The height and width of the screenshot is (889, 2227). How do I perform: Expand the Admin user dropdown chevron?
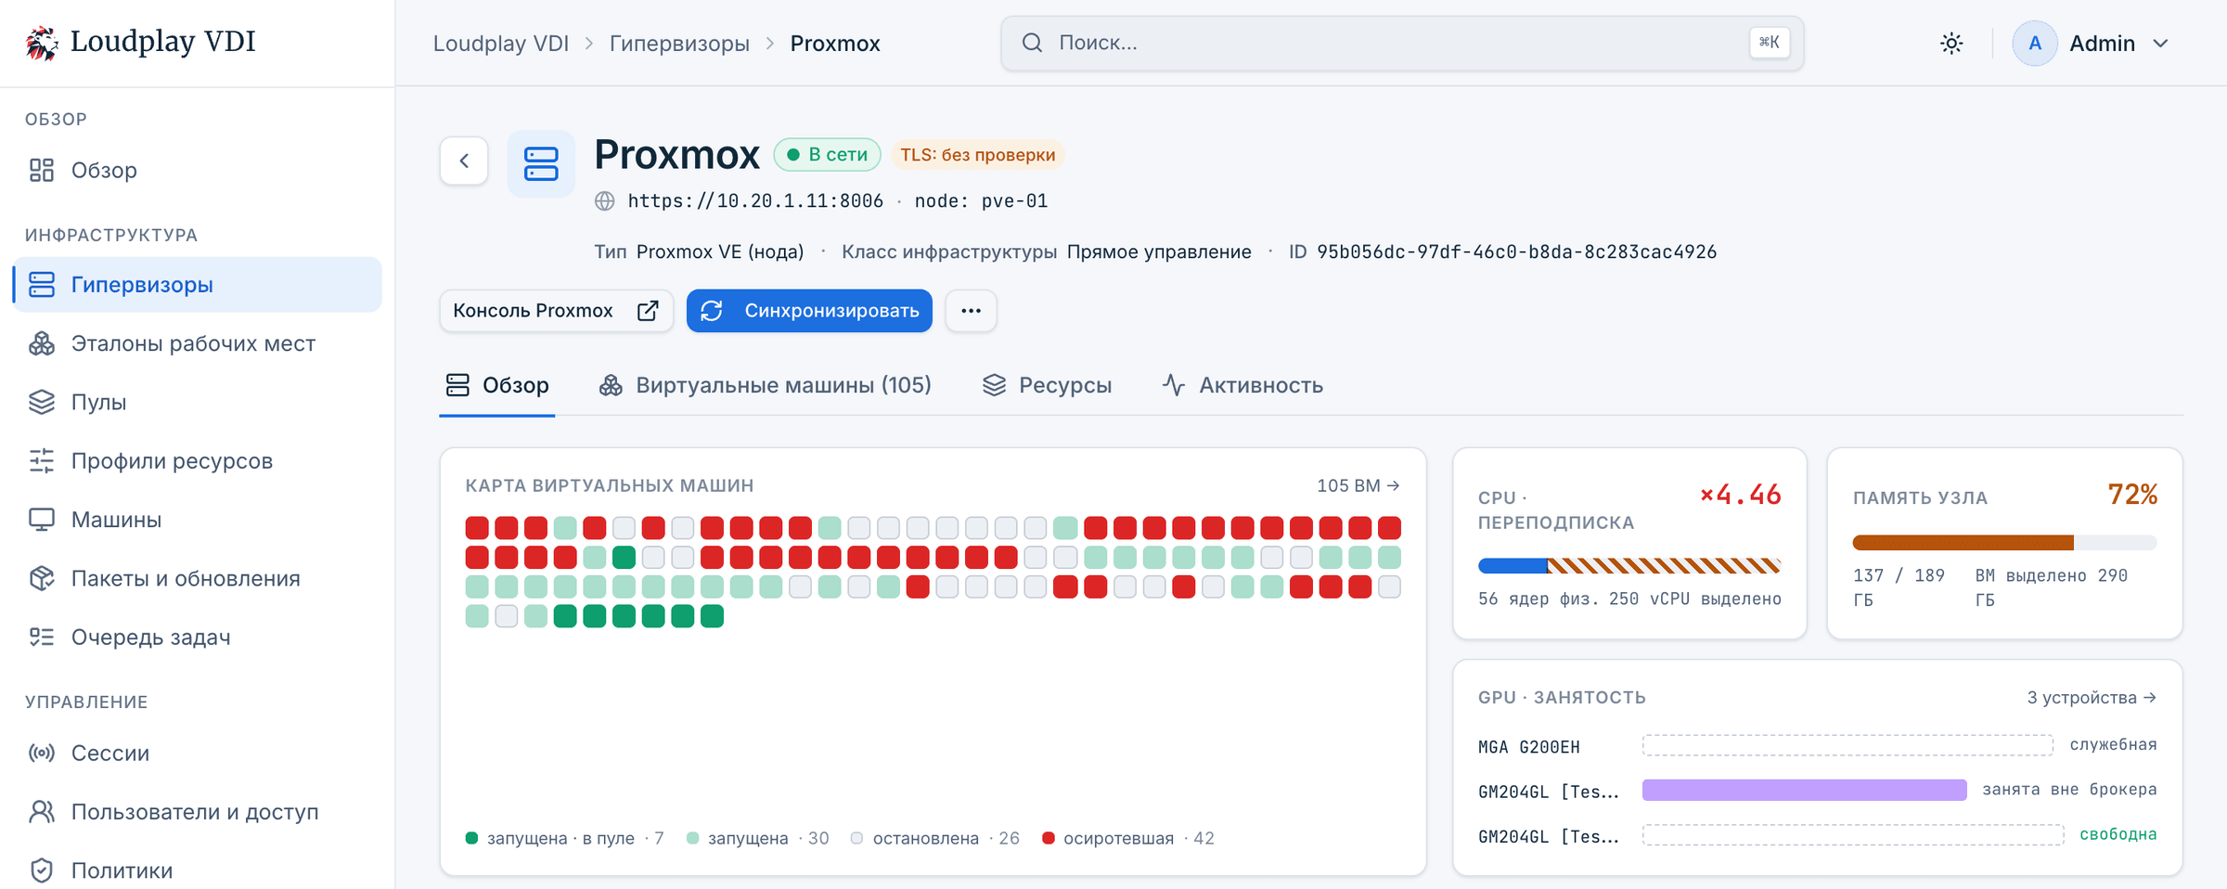(2160, 44)
